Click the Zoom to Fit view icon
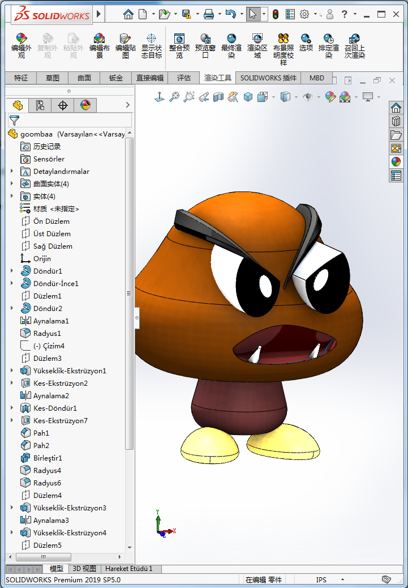This screenshot has height=588, width=408. click(x=174, y=97)
